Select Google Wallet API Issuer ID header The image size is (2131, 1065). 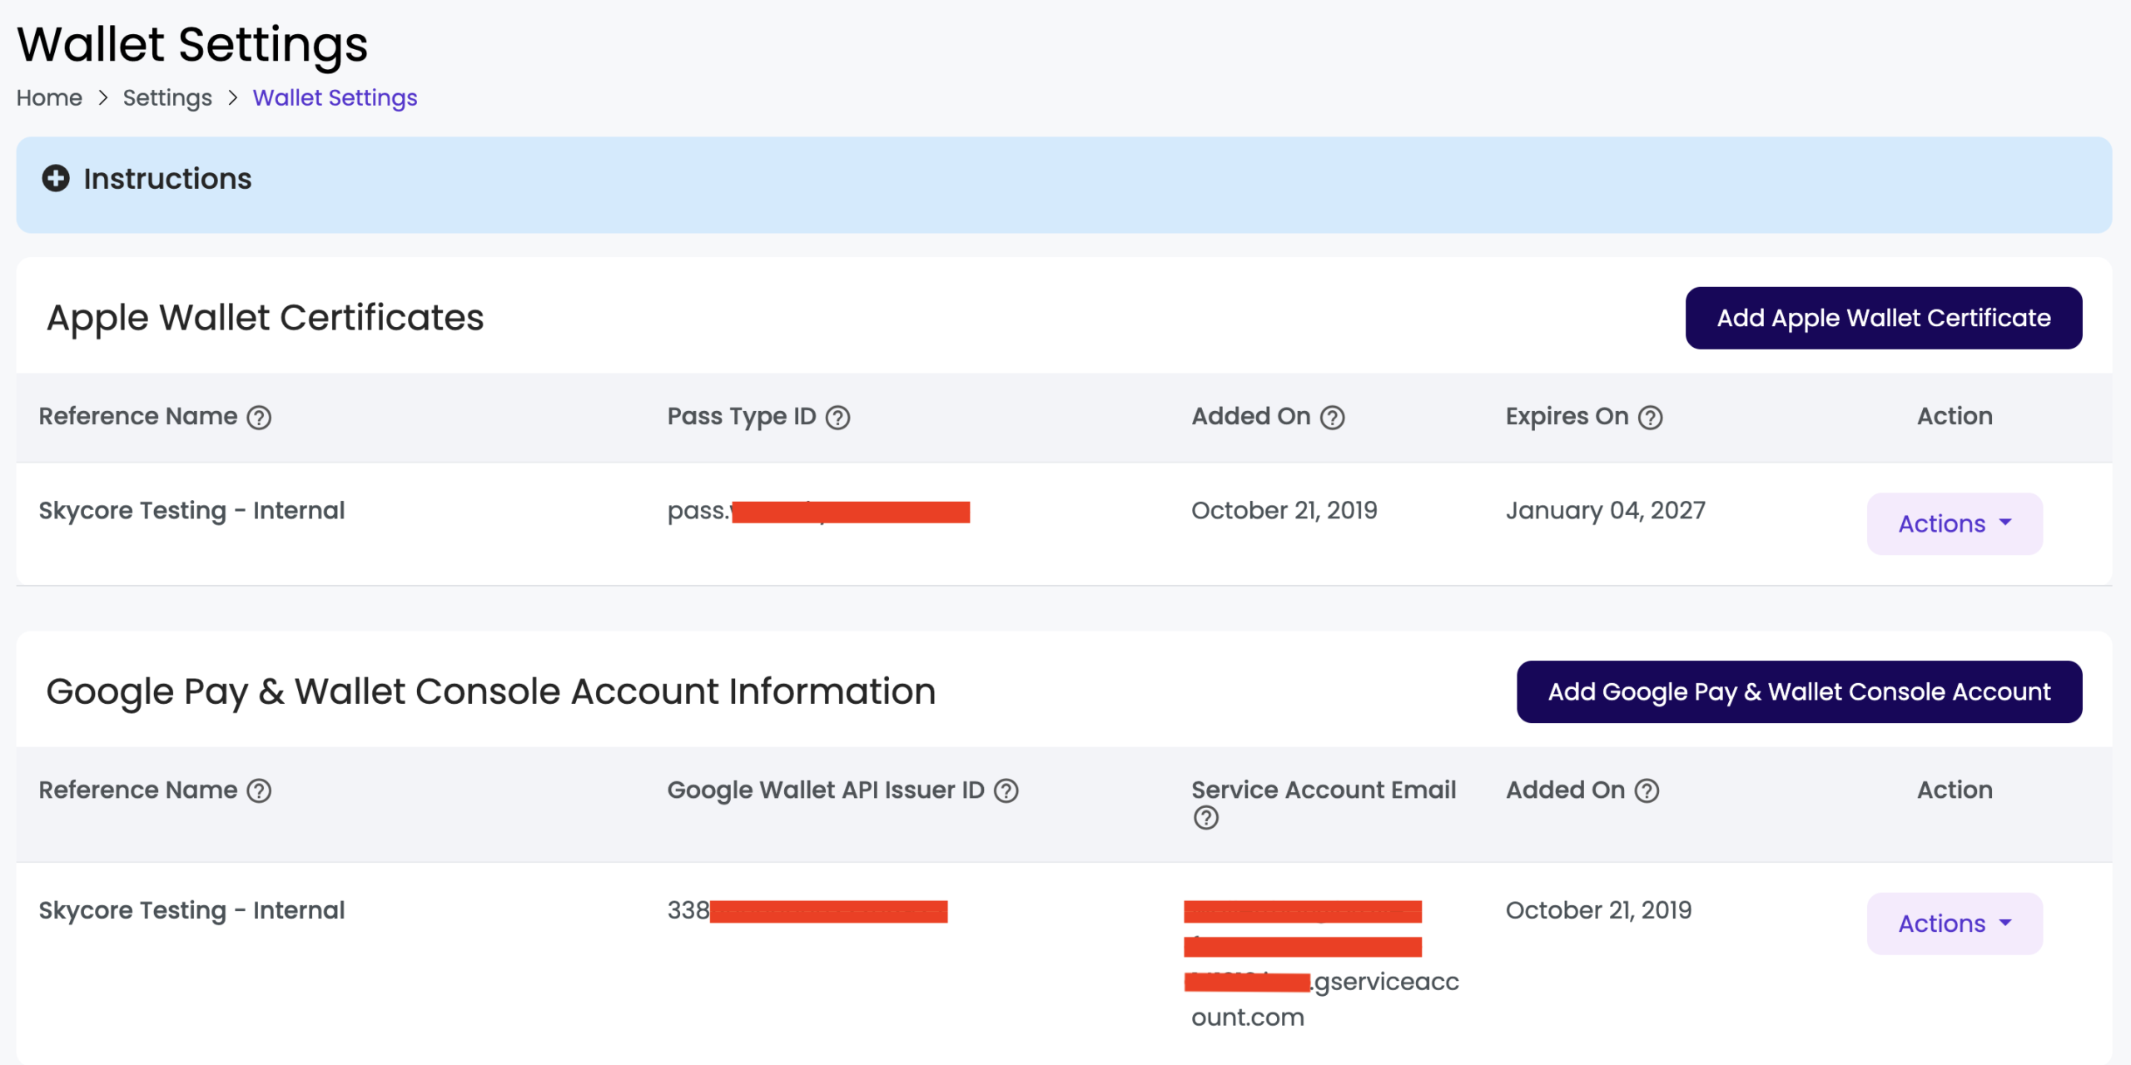pos(826,790)
